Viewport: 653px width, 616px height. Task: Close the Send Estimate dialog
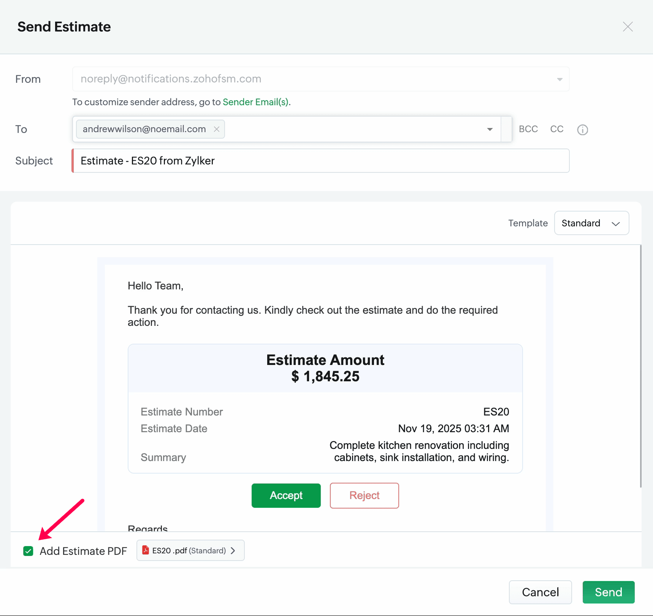pos(628,27)
